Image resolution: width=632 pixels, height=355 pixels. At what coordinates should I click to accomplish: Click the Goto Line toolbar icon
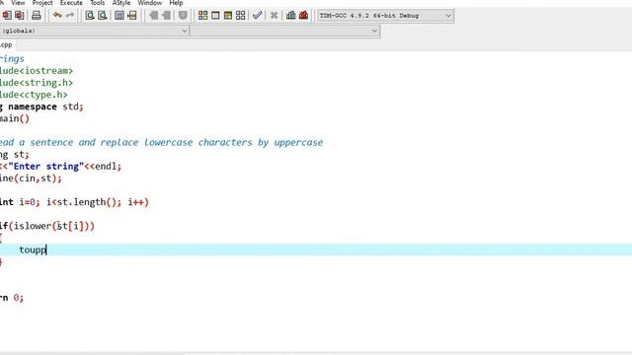click(x=132, y=16)
